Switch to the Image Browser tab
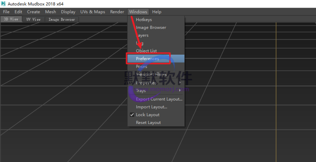The height and width of the screenshot is (162, 316). (62, 19)
